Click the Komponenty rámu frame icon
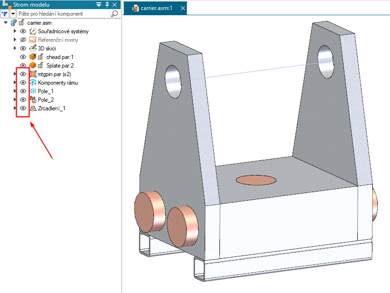The height and width of the screenshot is (293, 390). click(x=33, y=83)
